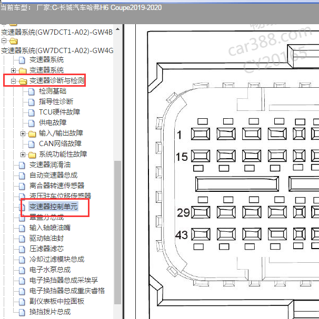Select 驱动轴油封 in the tree
The image size is (319, 319).
click(x=46, y=238)
